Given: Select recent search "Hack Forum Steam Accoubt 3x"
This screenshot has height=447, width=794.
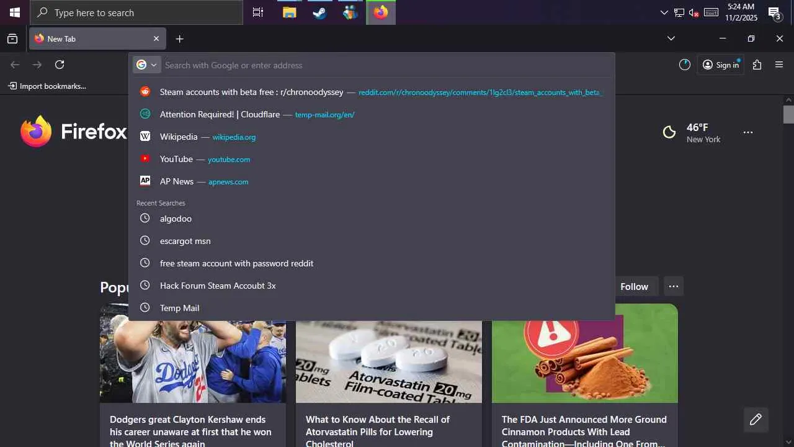Looking at the screenshot, I should [x=372, y=286].
